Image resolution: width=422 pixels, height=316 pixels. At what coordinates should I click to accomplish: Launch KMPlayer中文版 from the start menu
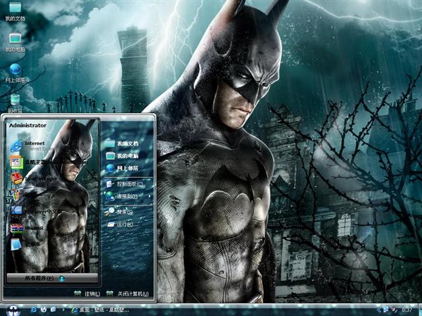pos(36,211)
